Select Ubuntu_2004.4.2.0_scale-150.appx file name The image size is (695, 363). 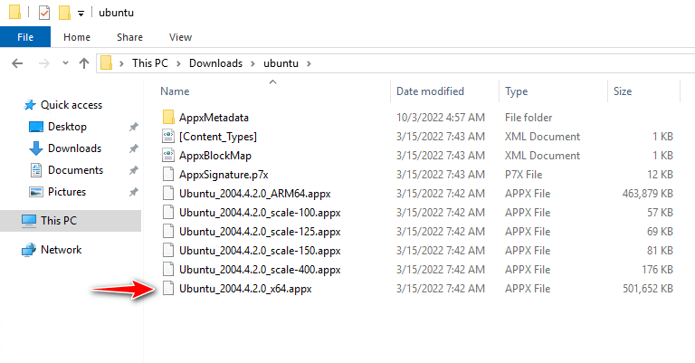(260, 252)
